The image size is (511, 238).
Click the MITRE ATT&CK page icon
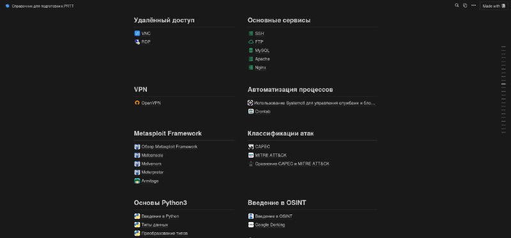click(250, 155)
